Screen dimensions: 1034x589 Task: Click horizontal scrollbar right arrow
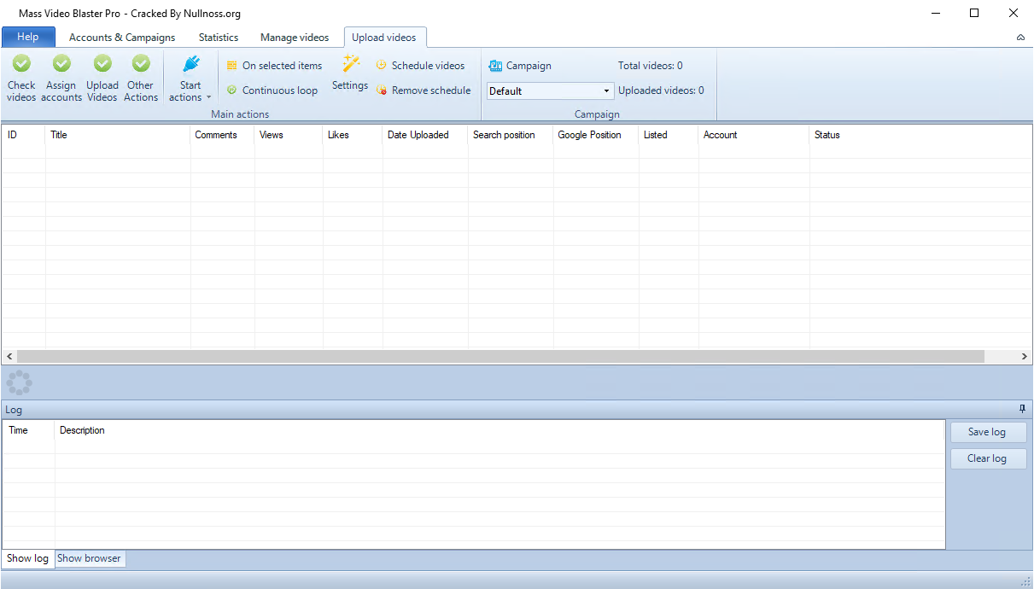click(1025, 356)
